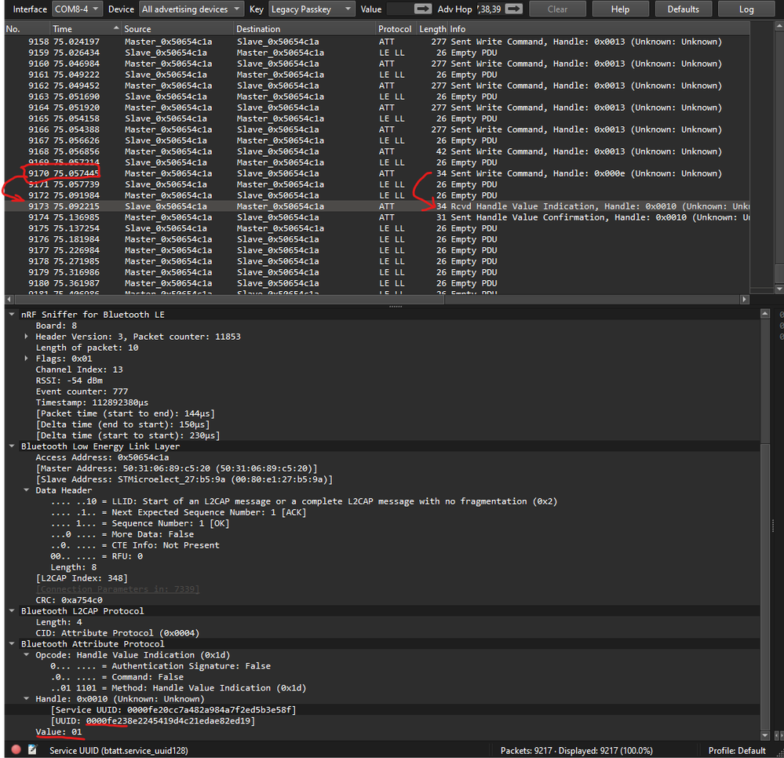This screenshot has height=758, width=784.
Task: Expand the Flags: 0x01 field
Action: coord(26,358)
